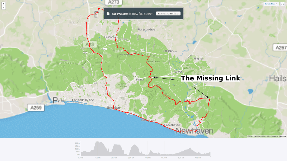Click the padlock icon beside strava.com
Viewport: 287px width, 161px height.
coord(108,13)
